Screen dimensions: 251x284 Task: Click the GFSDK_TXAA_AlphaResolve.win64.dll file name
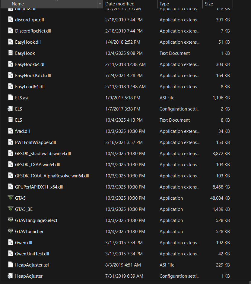pyautogui.click(x=52, y=176)
